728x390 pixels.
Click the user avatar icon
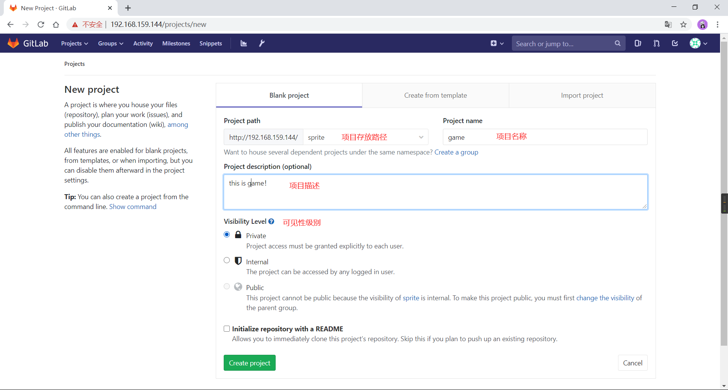pyautogui.click(x=695, y=43)
